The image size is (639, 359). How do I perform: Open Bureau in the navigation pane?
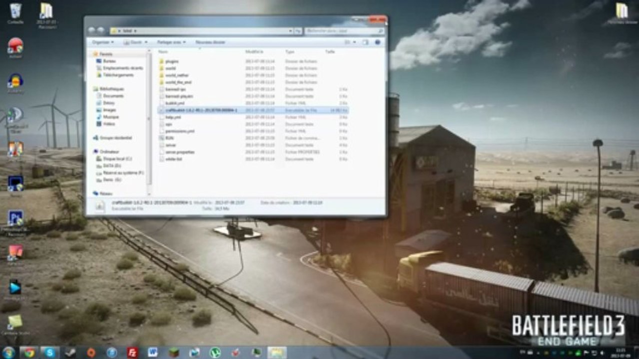click(x=106, y=61)
